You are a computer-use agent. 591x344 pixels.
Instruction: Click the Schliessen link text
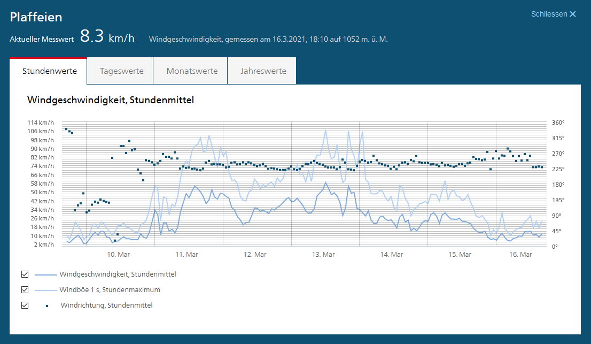coord(549,14)
